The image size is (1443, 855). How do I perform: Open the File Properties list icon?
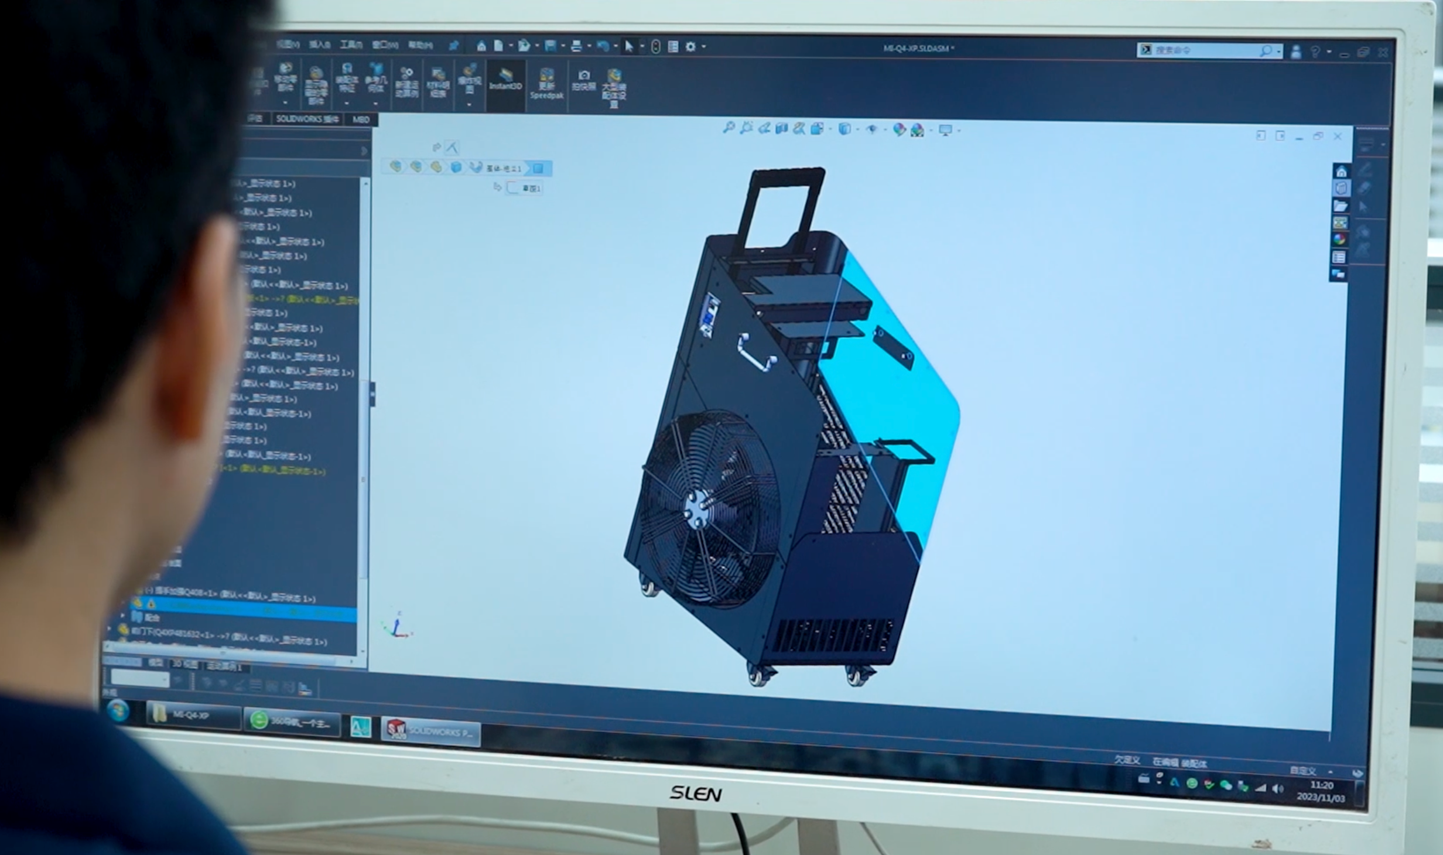673,47
